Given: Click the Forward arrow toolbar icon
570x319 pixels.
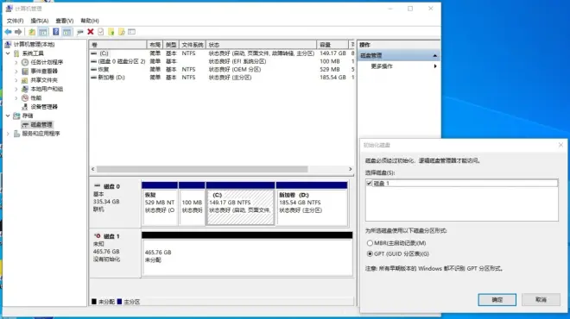Looking at the screenshot, I should pyautogui.click(x=18, y=32).
